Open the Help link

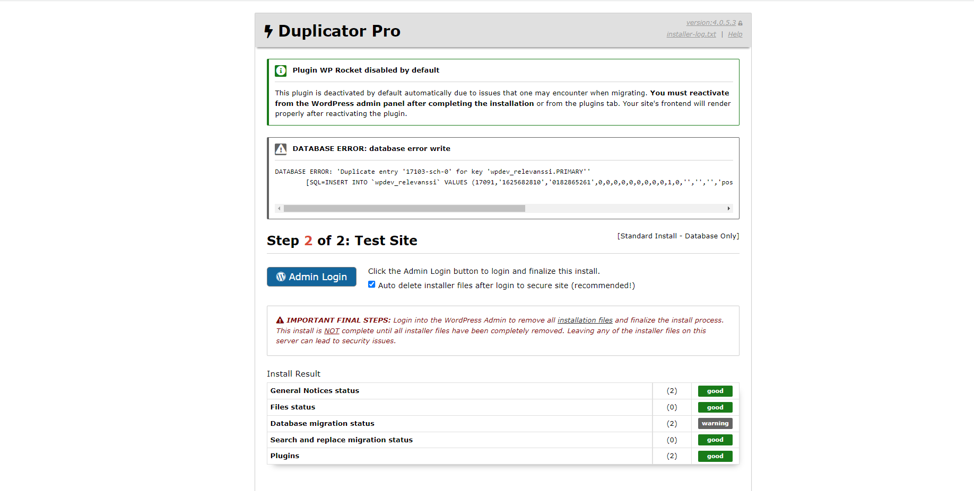pos(735,34)
